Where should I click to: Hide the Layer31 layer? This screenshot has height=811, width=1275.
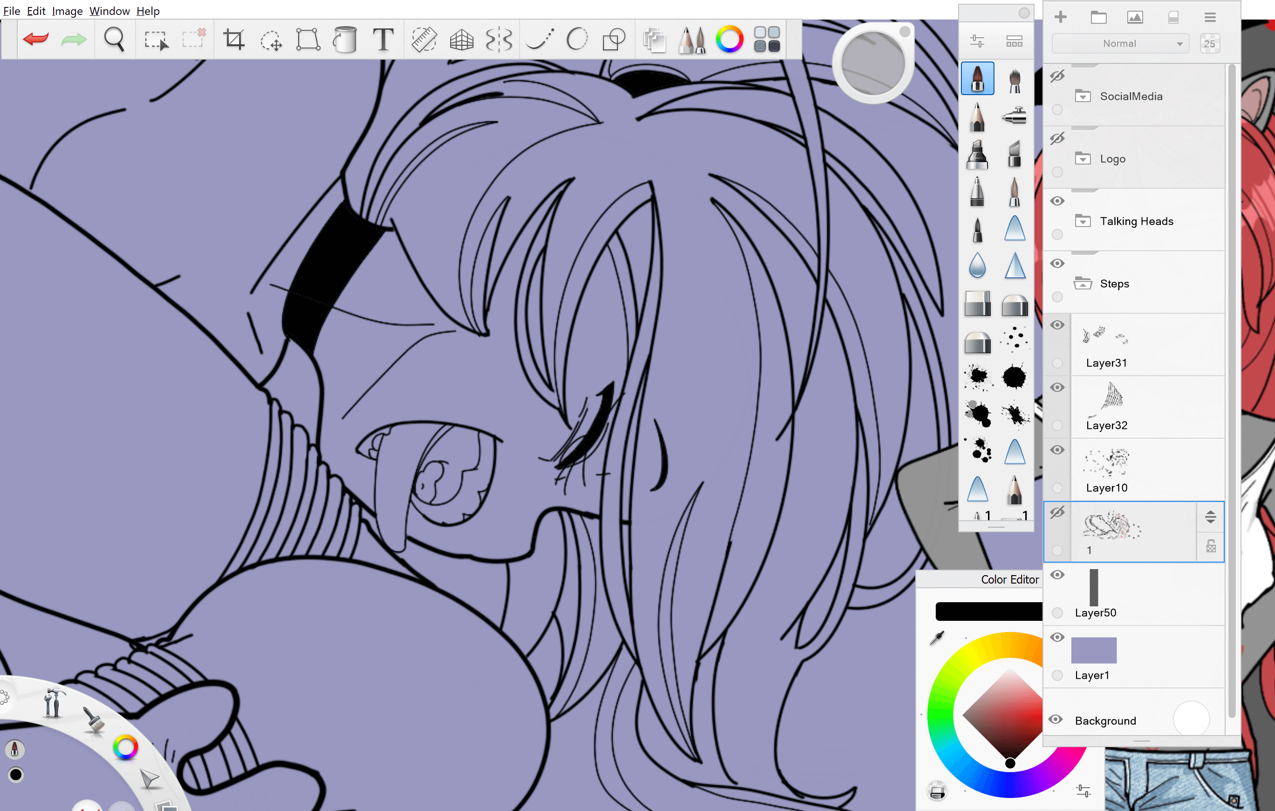[x=1057, y=325]
